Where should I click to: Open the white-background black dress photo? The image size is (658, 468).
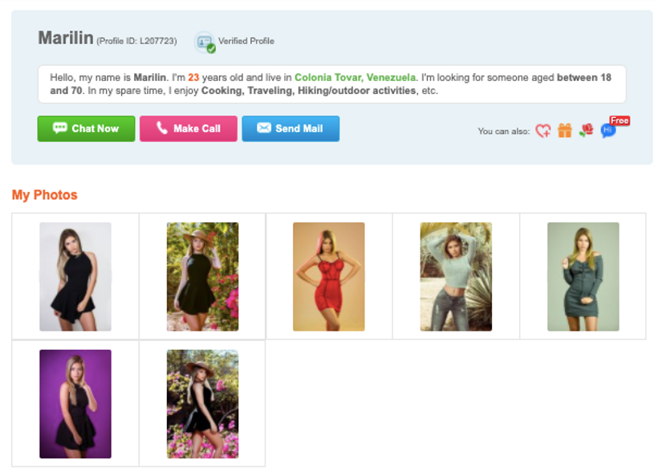click(75, 277)
